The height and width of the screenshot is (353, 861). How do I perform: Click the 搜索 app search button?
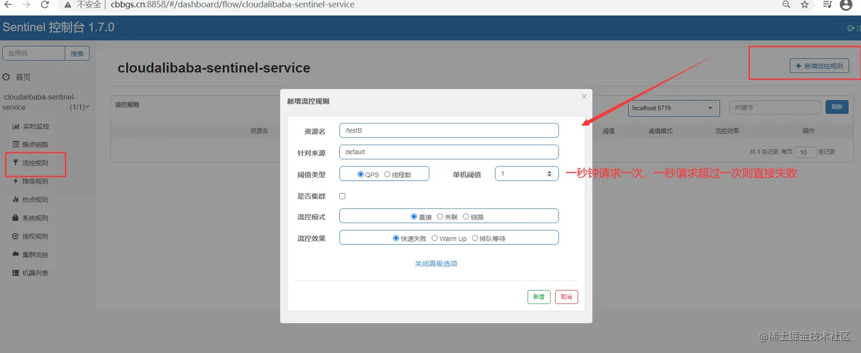pos(77,53)
